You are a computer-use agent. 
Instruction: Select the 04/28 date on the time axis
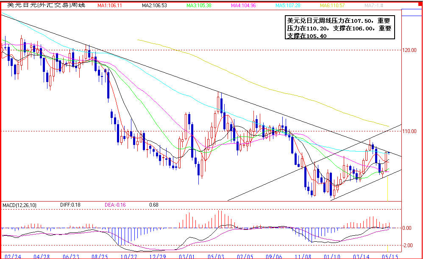[x=42, y=256]
